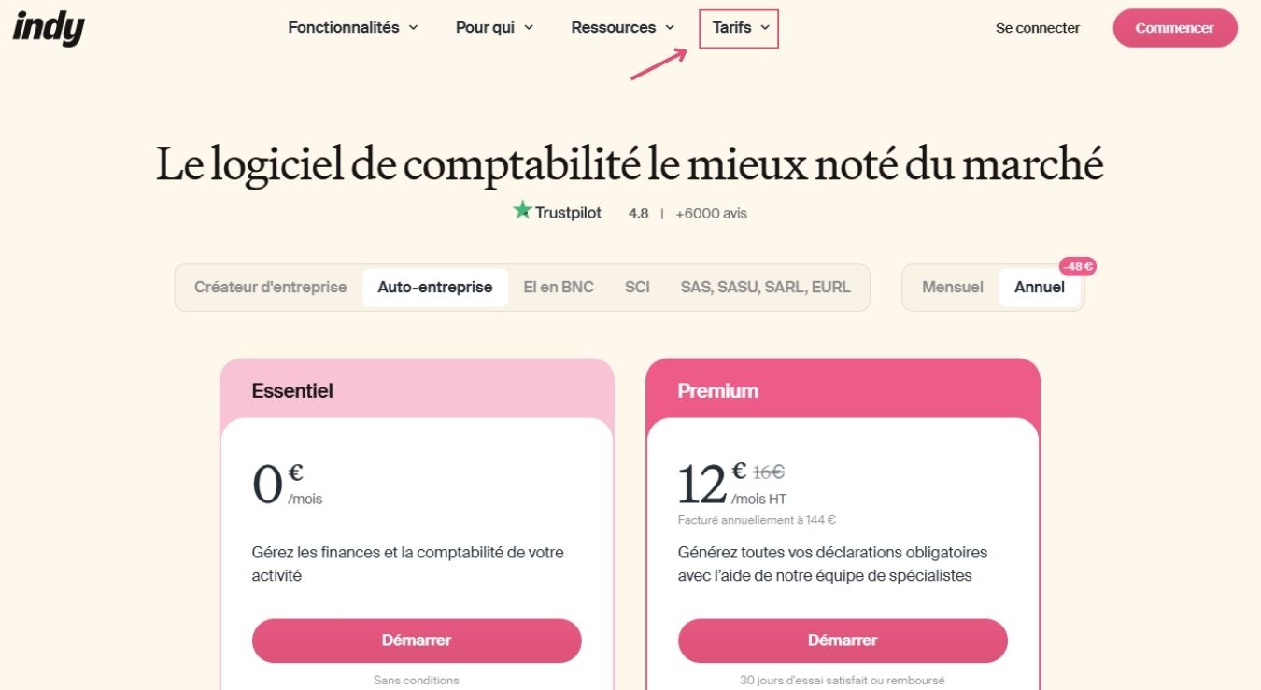Click Démarrer under the Essentiel plan
The height and width of the screenshot is (690, 1261).
click(417, 641)
